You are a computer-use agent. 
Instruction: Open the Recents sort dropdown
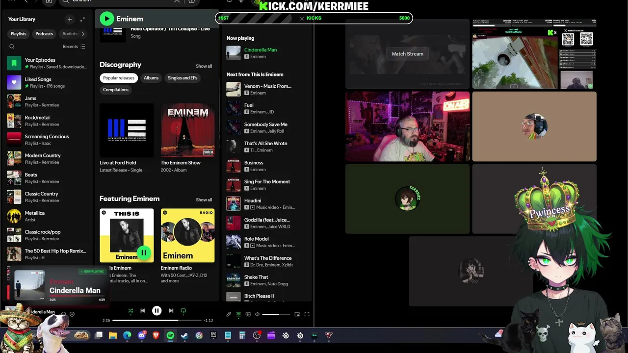(74, 47)
